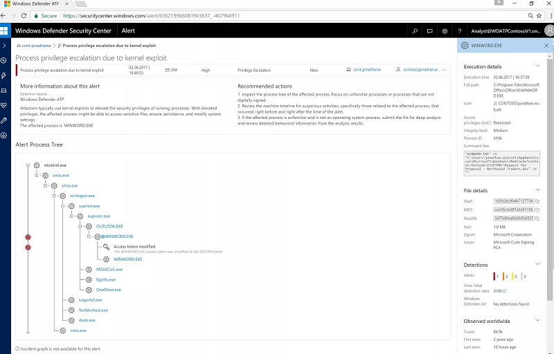Select the LogonUI.exe process
This screenshot has height=354, width=554.
91,300
